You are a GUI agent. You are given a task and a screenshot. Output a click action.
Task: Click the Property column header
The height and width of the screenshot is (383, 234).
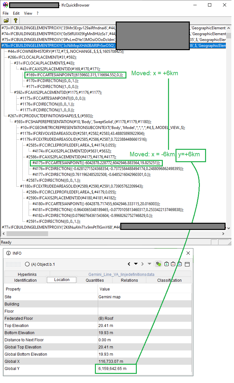[51, 289]
